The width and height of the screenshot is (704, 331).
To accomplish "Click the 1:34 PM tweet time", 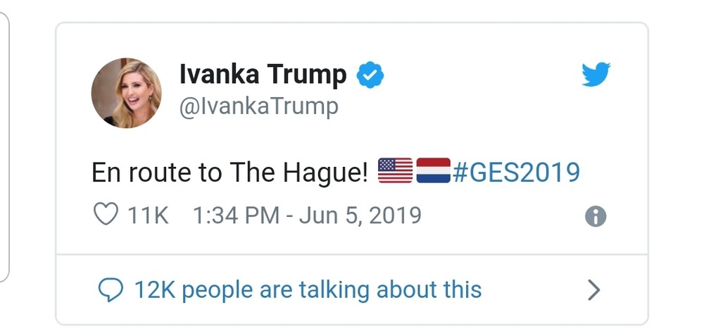I will [235, 215].
